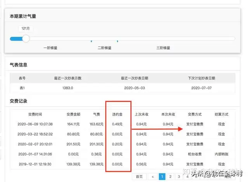The height and width of the screenshot is (182, 248).
Task: Click the 163.62元 gas fee cell
Action: click(96, 124)
